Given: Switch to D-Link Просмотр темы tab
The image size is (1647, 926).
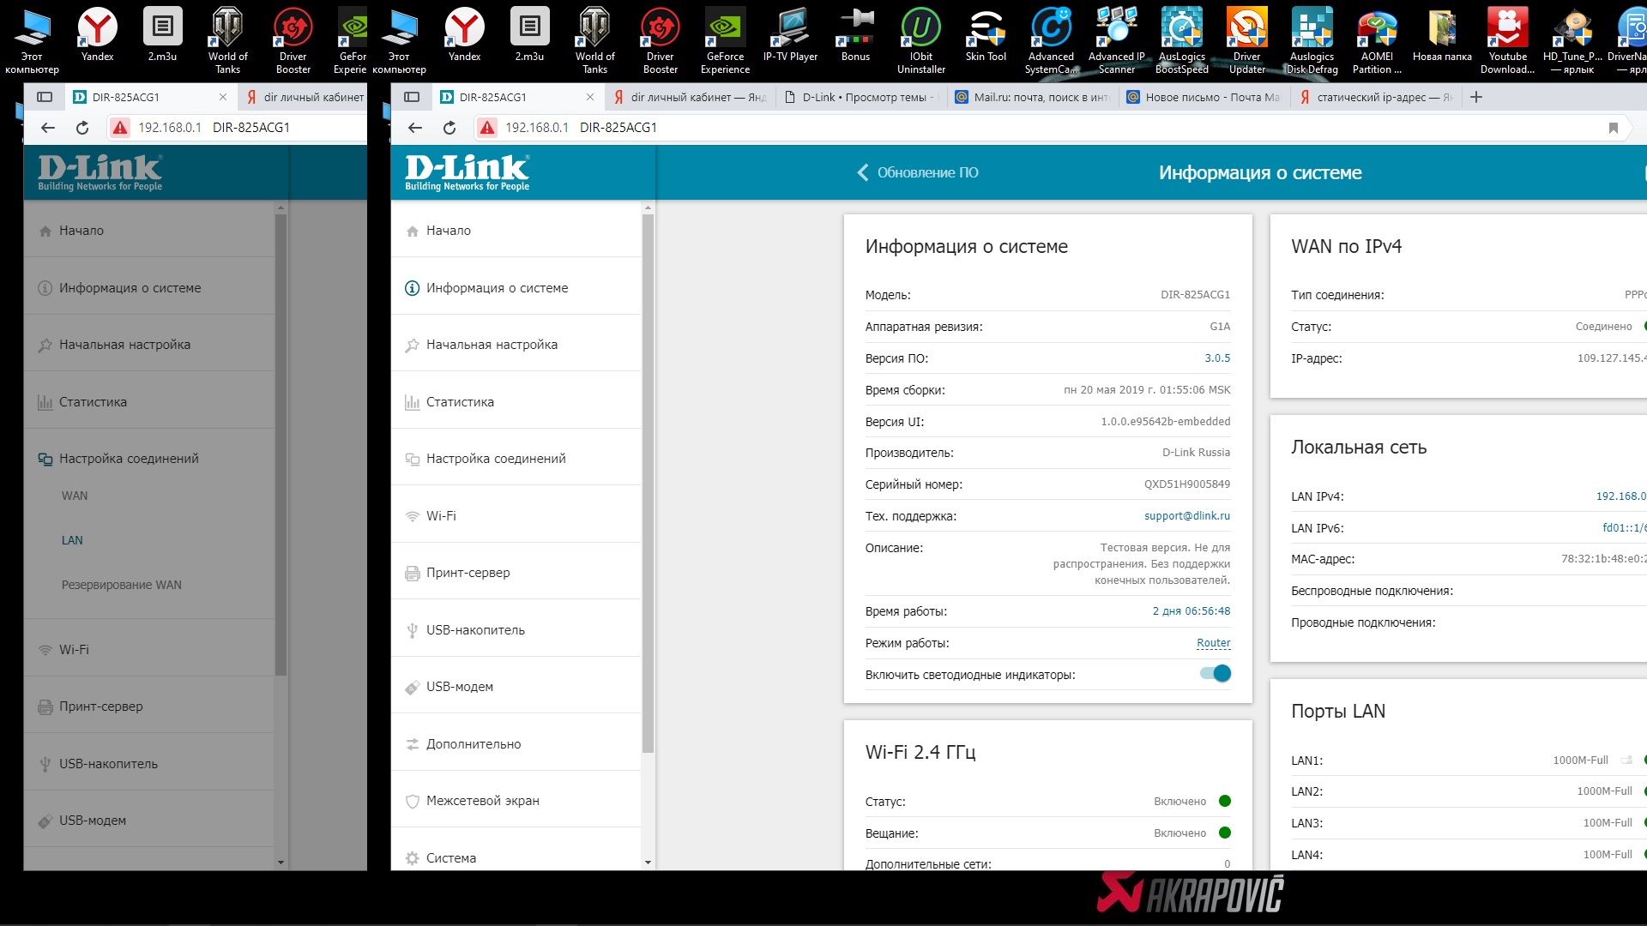Looking at the screenshot, I should point(862,98).
